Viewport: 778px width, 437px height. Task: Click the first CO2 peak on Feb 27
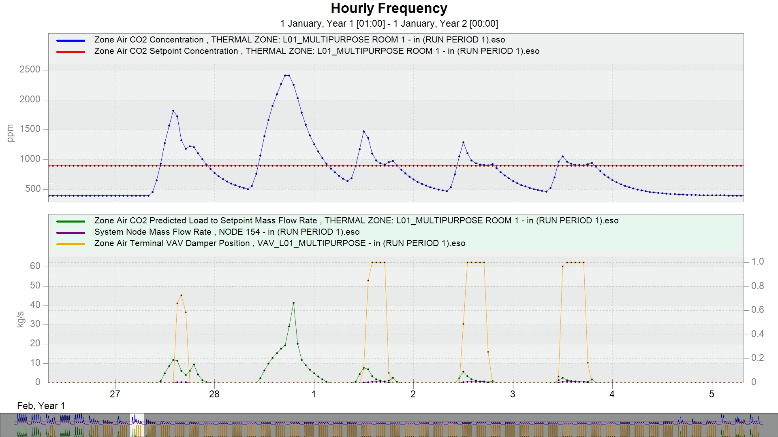point(173,111)
